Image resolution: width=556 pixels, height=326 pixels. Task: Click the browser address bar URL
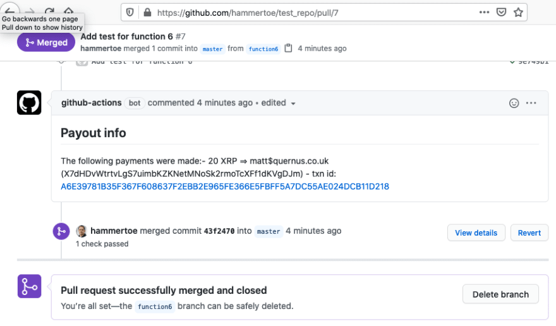[x=248, y=13]
